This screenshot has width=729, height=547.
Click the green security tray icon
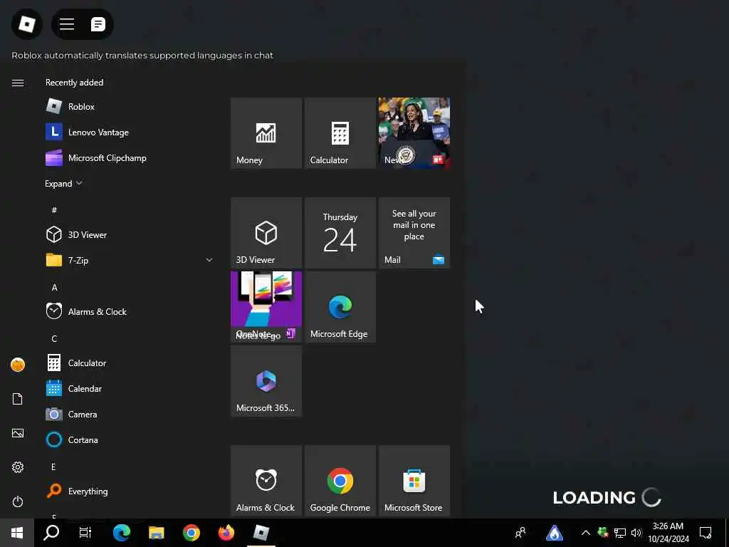click(603, 532)
